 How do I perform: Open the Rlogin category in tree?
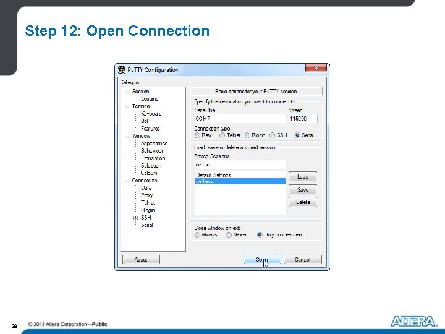(x=148, y=210)
